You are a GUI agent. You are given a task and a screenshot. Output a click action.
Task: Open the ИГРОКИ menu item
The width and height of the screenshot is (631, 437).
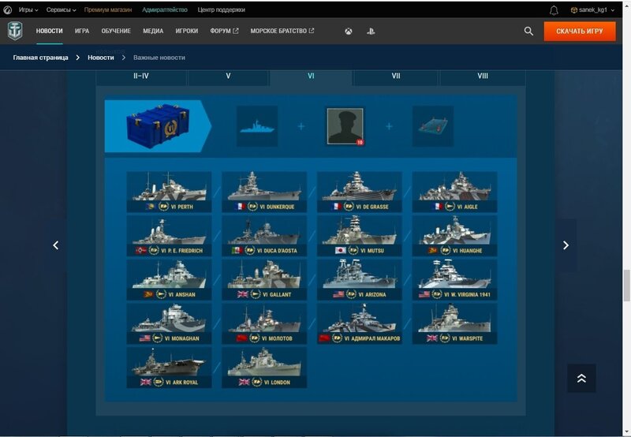(187, 31)
